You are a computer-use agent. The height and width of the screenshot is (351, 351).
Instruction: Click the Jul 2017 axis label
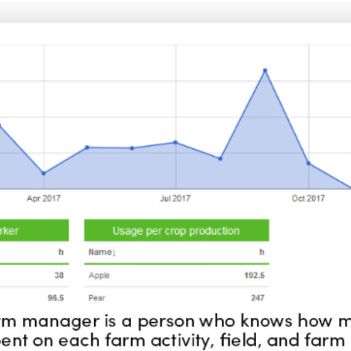(x=175, y=198)
